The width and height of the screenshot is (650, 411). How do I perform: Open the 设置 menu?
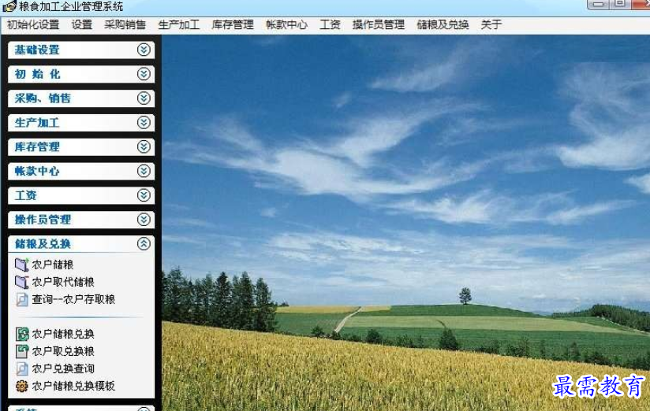point(82,24)
